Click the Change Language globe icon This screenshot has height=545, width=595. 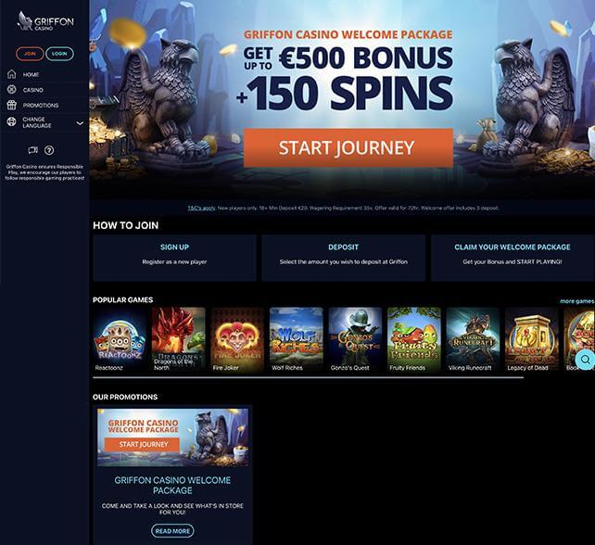pos(12,121)
